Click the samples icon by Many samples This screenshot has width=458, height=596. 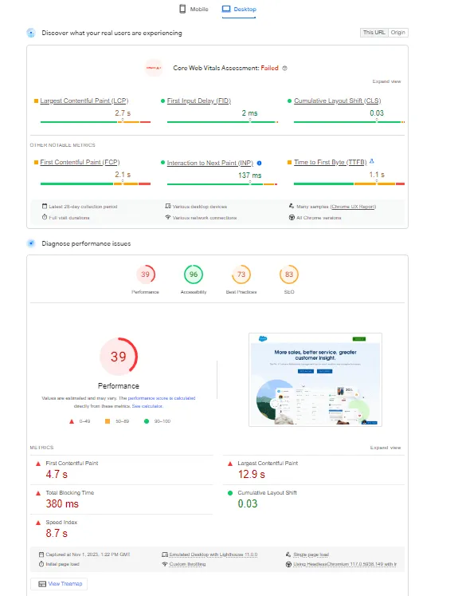tap(292, 207)
